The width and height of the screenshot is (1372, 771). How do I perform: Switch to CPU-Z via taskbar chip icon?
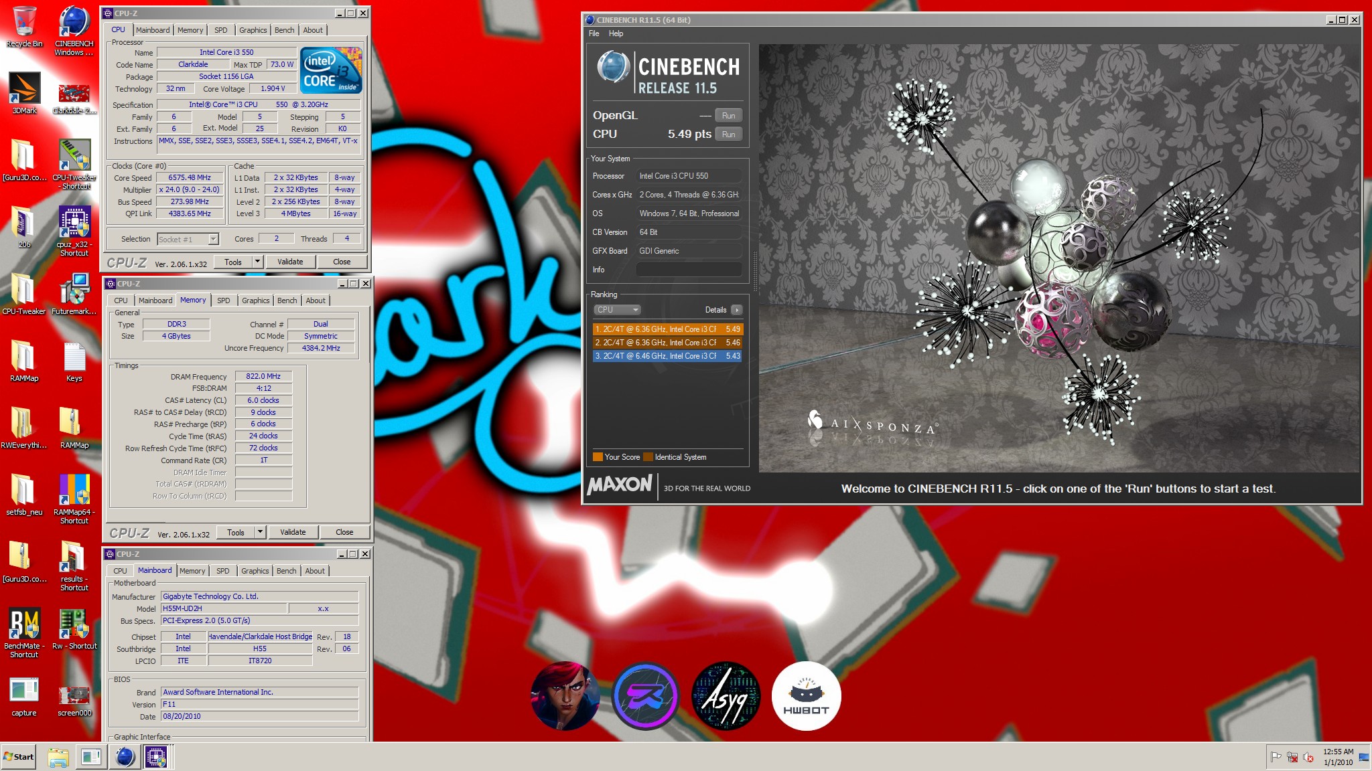(156, 757)
